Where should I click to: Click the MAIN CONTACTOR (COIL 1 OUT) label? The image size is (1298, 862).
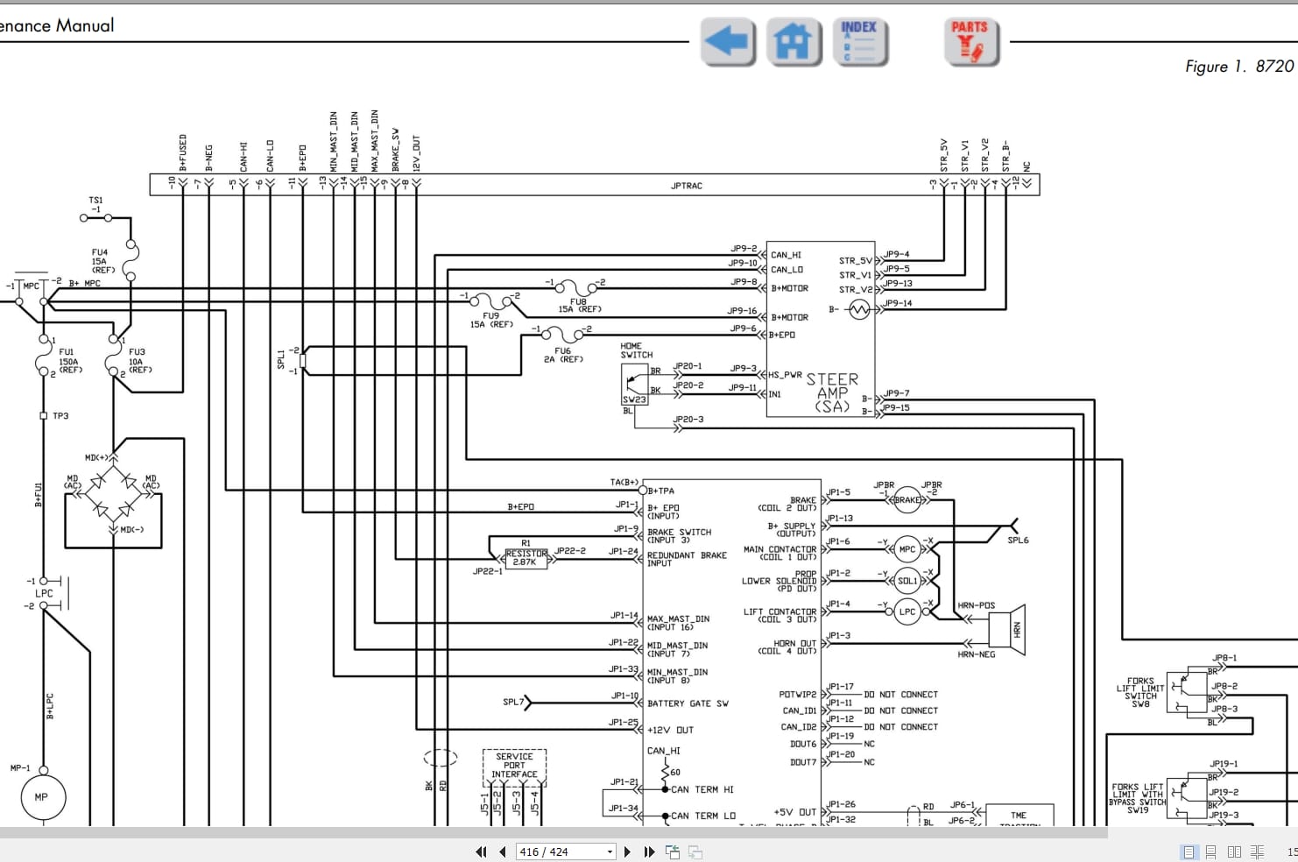coord(780,553)
